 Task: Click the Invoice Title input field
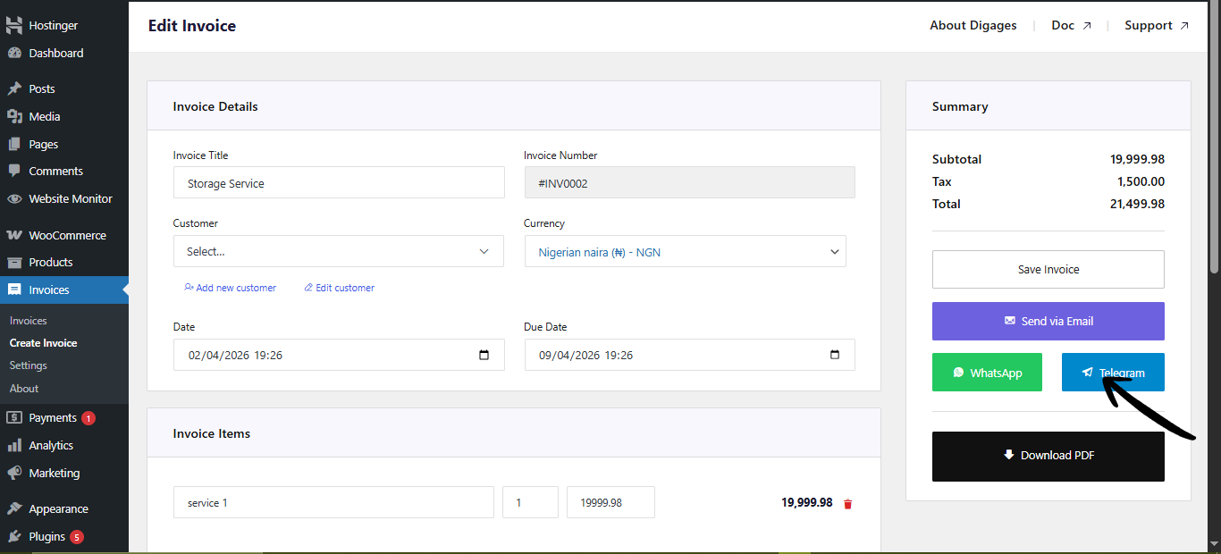coord(338,183)
